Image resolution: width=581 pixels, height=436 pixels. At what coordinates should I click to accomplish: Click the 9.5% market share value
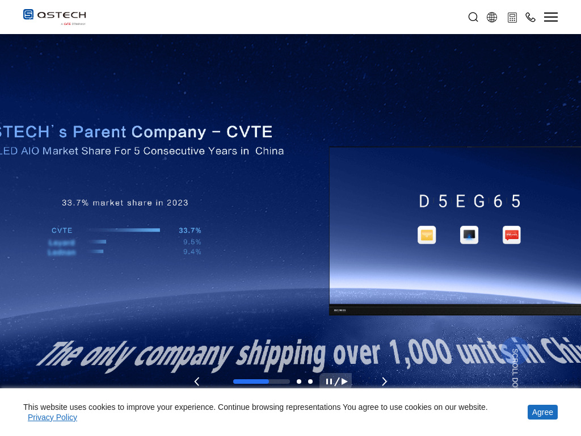(192, 242)
